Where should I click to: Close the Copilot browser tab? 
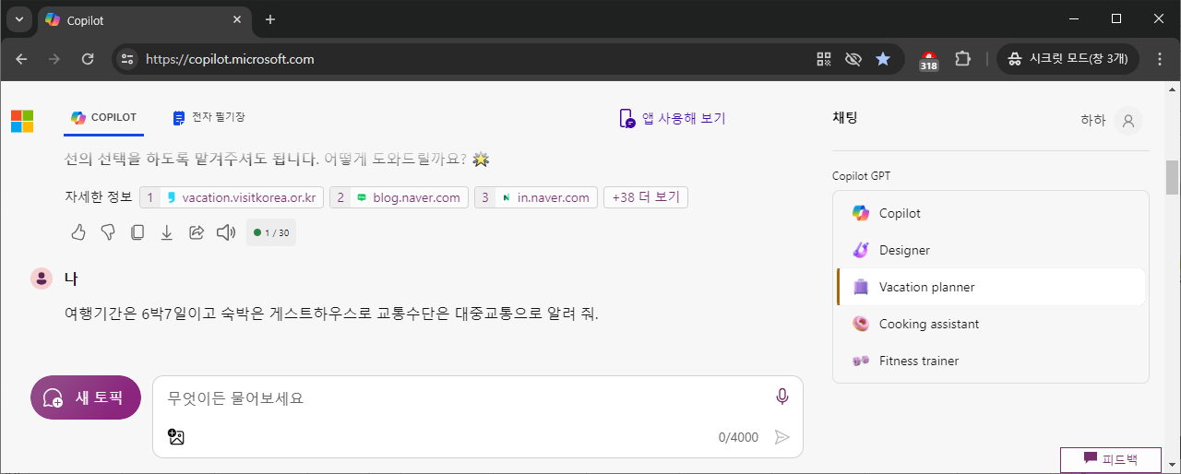[237, 19]
